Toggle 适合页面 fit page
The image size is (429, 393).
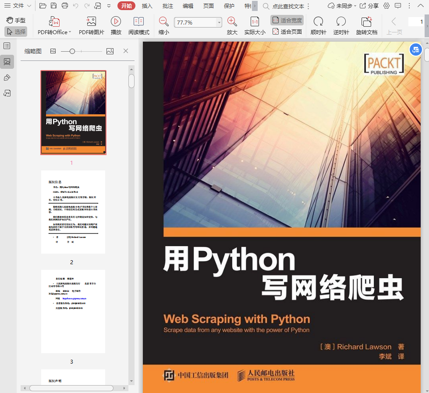287,32
